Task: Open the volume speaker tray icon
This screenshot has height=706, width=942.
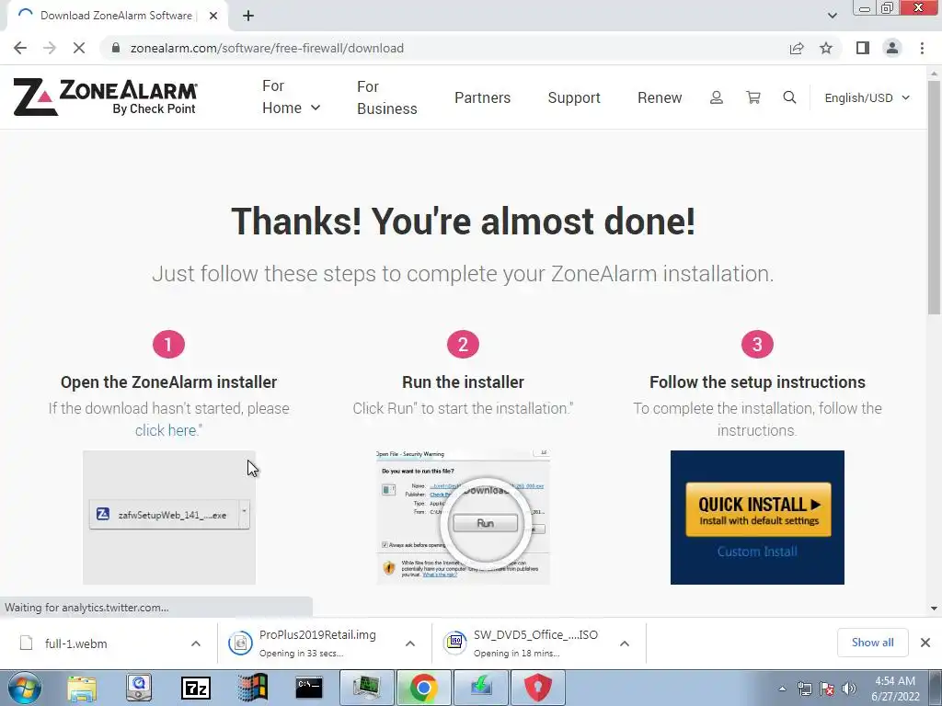Action: (x=849, y=689)
